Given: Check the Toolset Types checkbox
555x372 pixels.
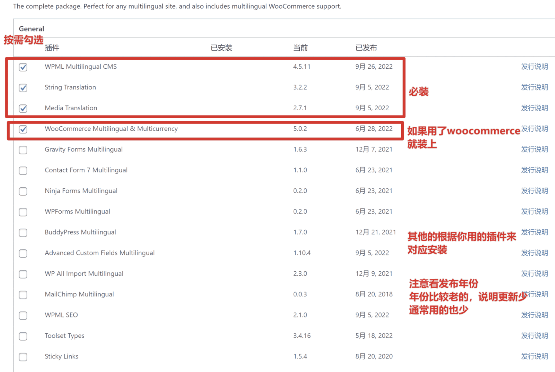Looking at the screenshot, I should [x=23, y=336].
